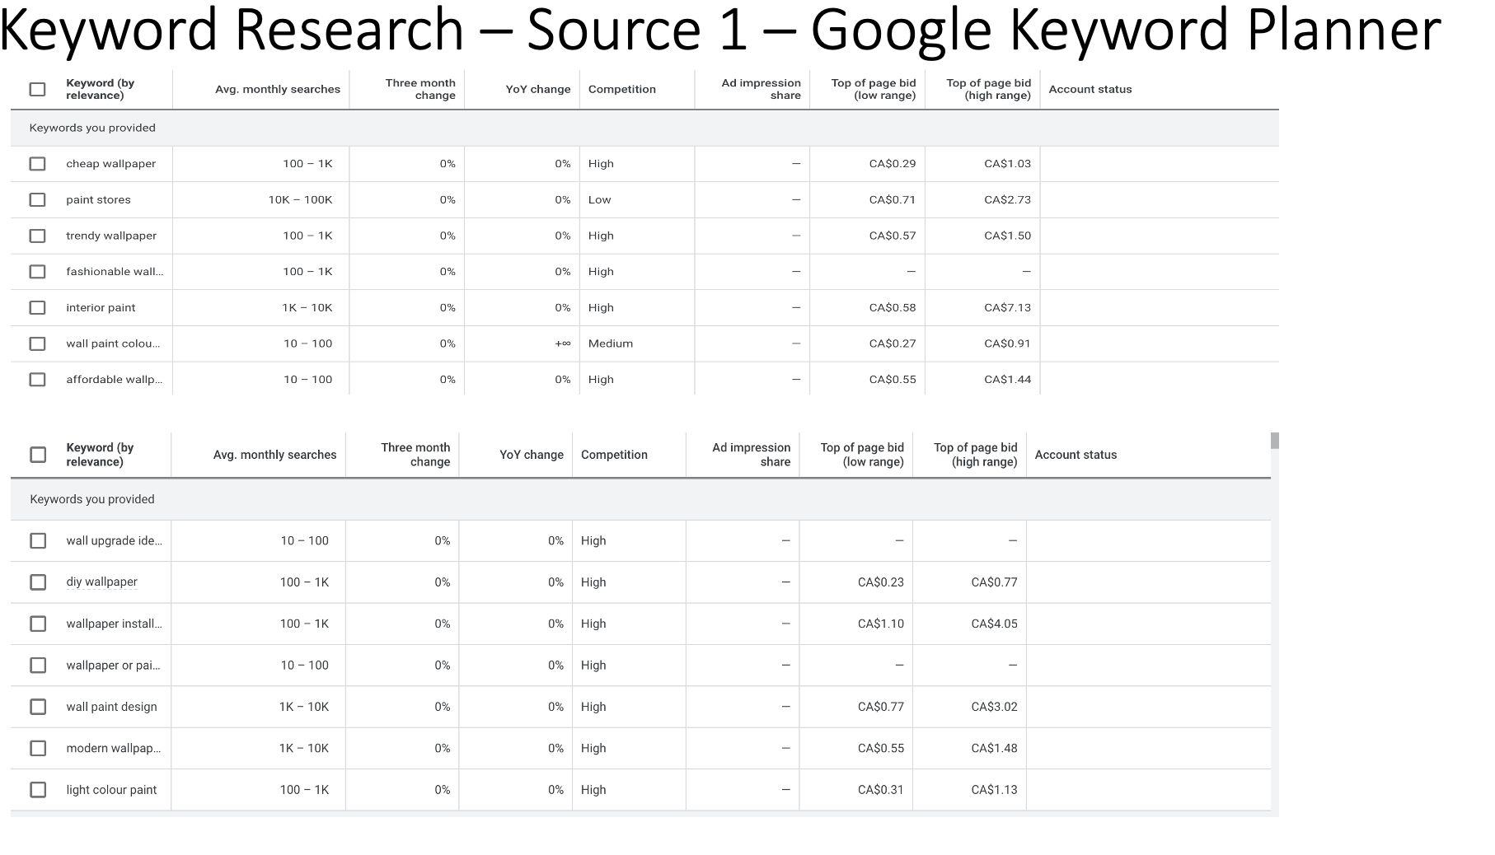Toggle select-all checkbox in lower table header
Screen dimensions: 1495x855
[38, 455]
